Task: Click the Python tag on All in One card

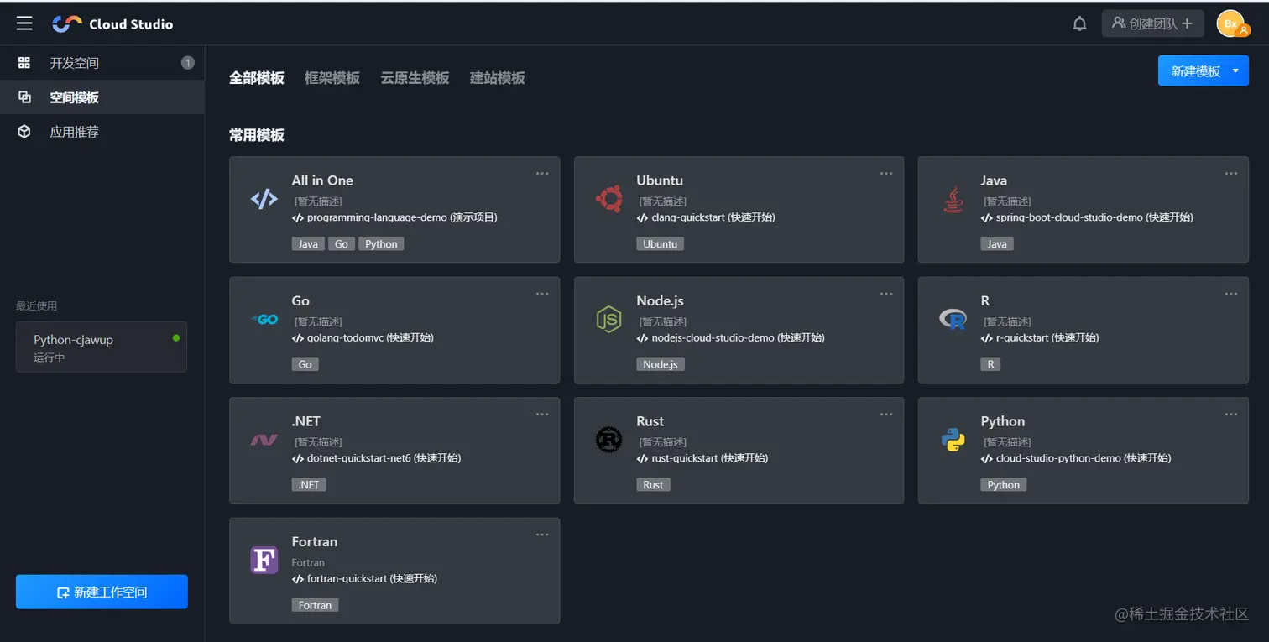Action: (x=381, y=243)
